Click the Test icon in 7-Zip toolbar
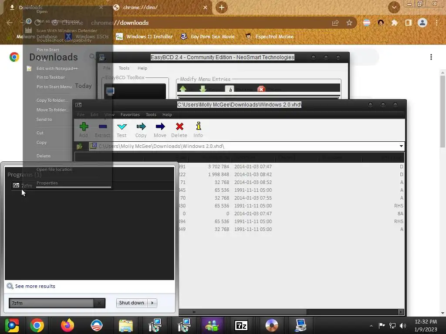This screenshot has height=334, width=446. coord(122,127)
